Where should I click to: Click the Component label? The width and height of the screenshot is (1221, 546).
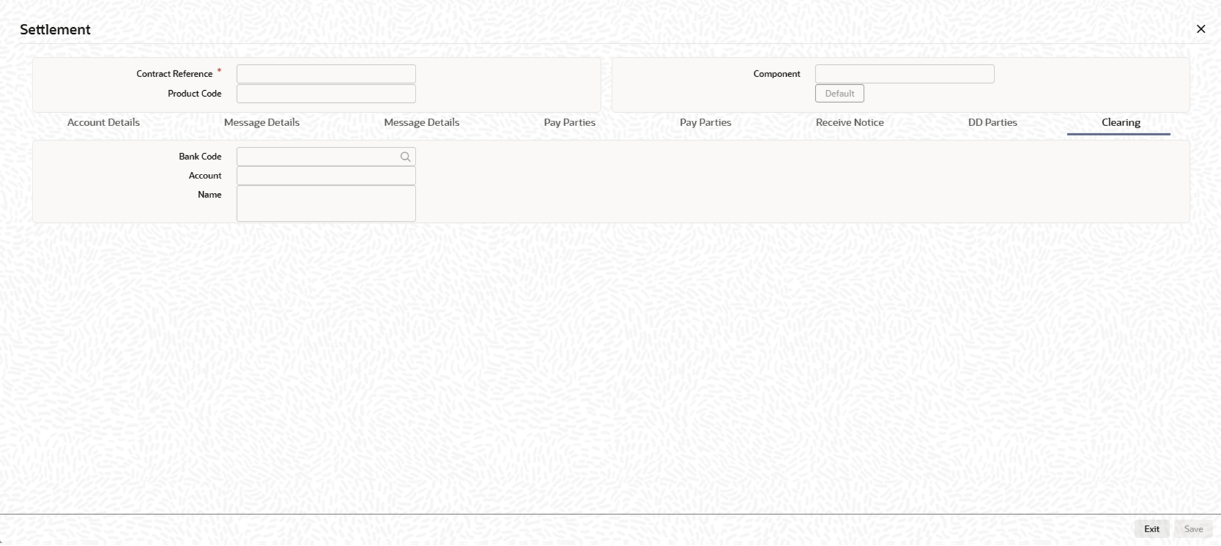[777, 74]
